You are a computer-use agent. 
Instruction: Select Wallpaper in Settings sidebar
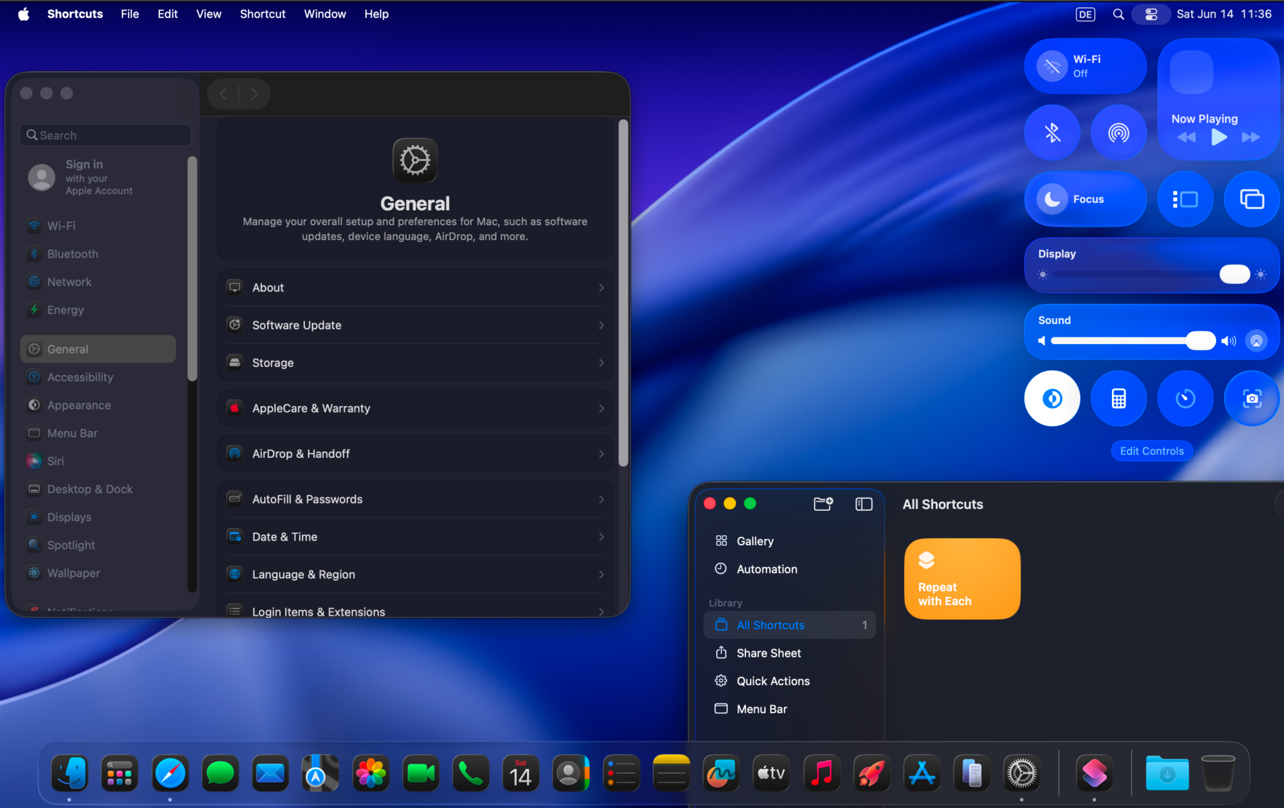pyautogui.click(x=99, y=573)
